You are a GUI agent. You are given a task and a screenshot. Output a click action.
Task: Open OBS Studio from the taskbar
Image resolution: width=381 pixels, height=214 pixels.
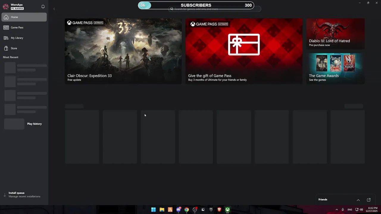195,210
